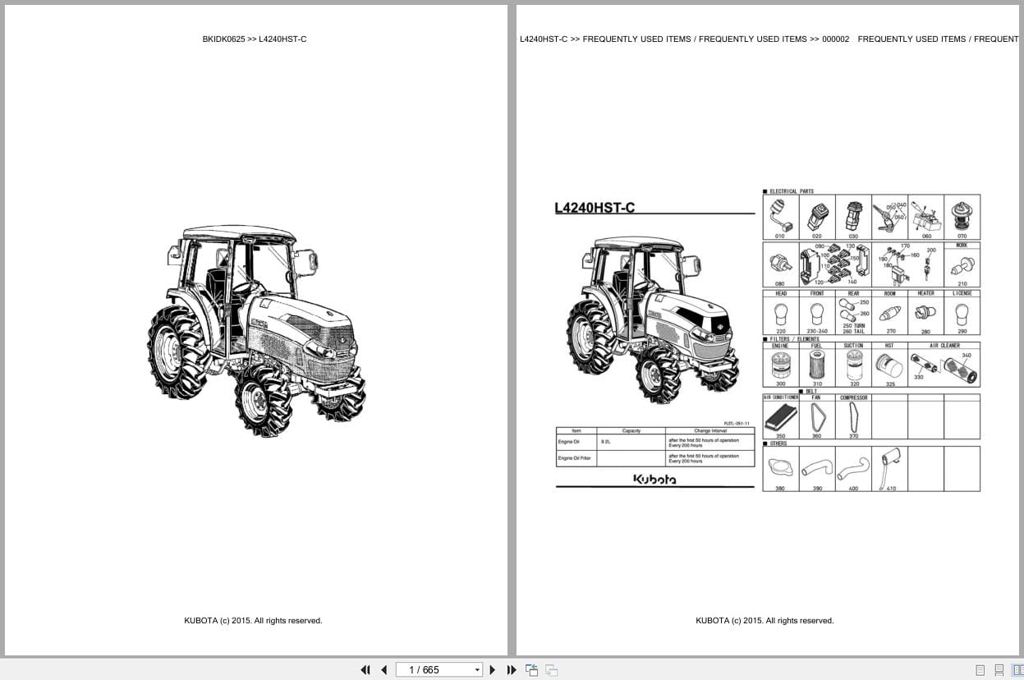Select the ROOM lamp bulb 270

(889, 312)
